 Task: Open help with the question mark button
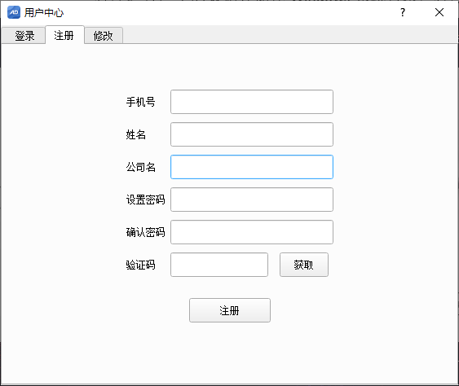click(403, 12)
